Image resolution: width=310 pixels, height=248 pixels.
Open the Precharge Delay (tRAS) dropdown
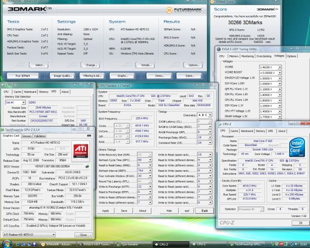pyautogui.click(x=210, y=138)
